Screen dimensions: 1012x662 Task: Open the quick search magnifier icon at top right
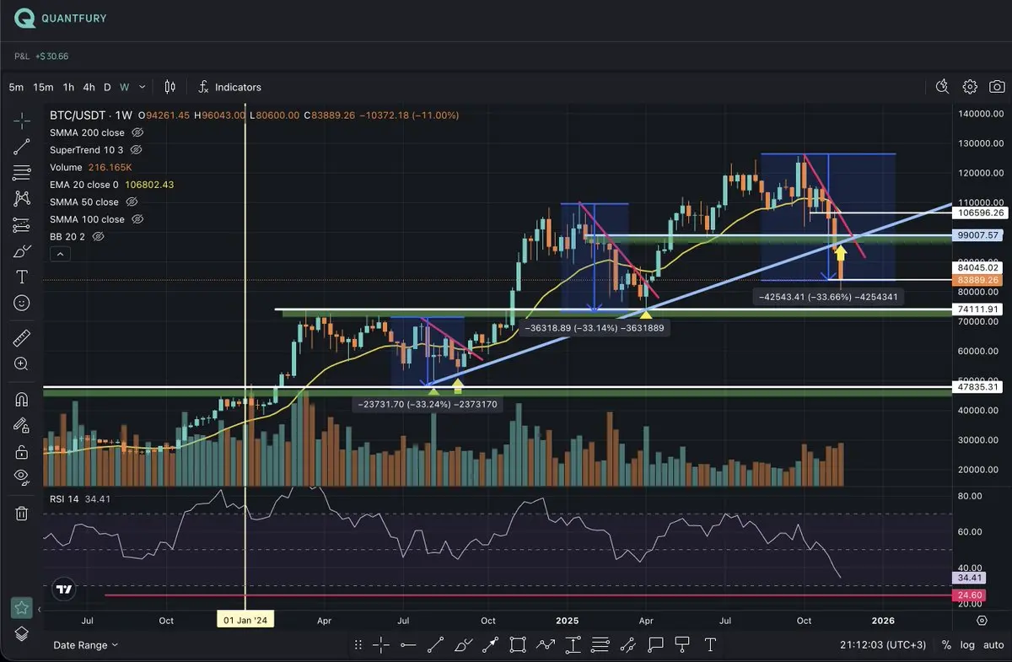[943, 87]
